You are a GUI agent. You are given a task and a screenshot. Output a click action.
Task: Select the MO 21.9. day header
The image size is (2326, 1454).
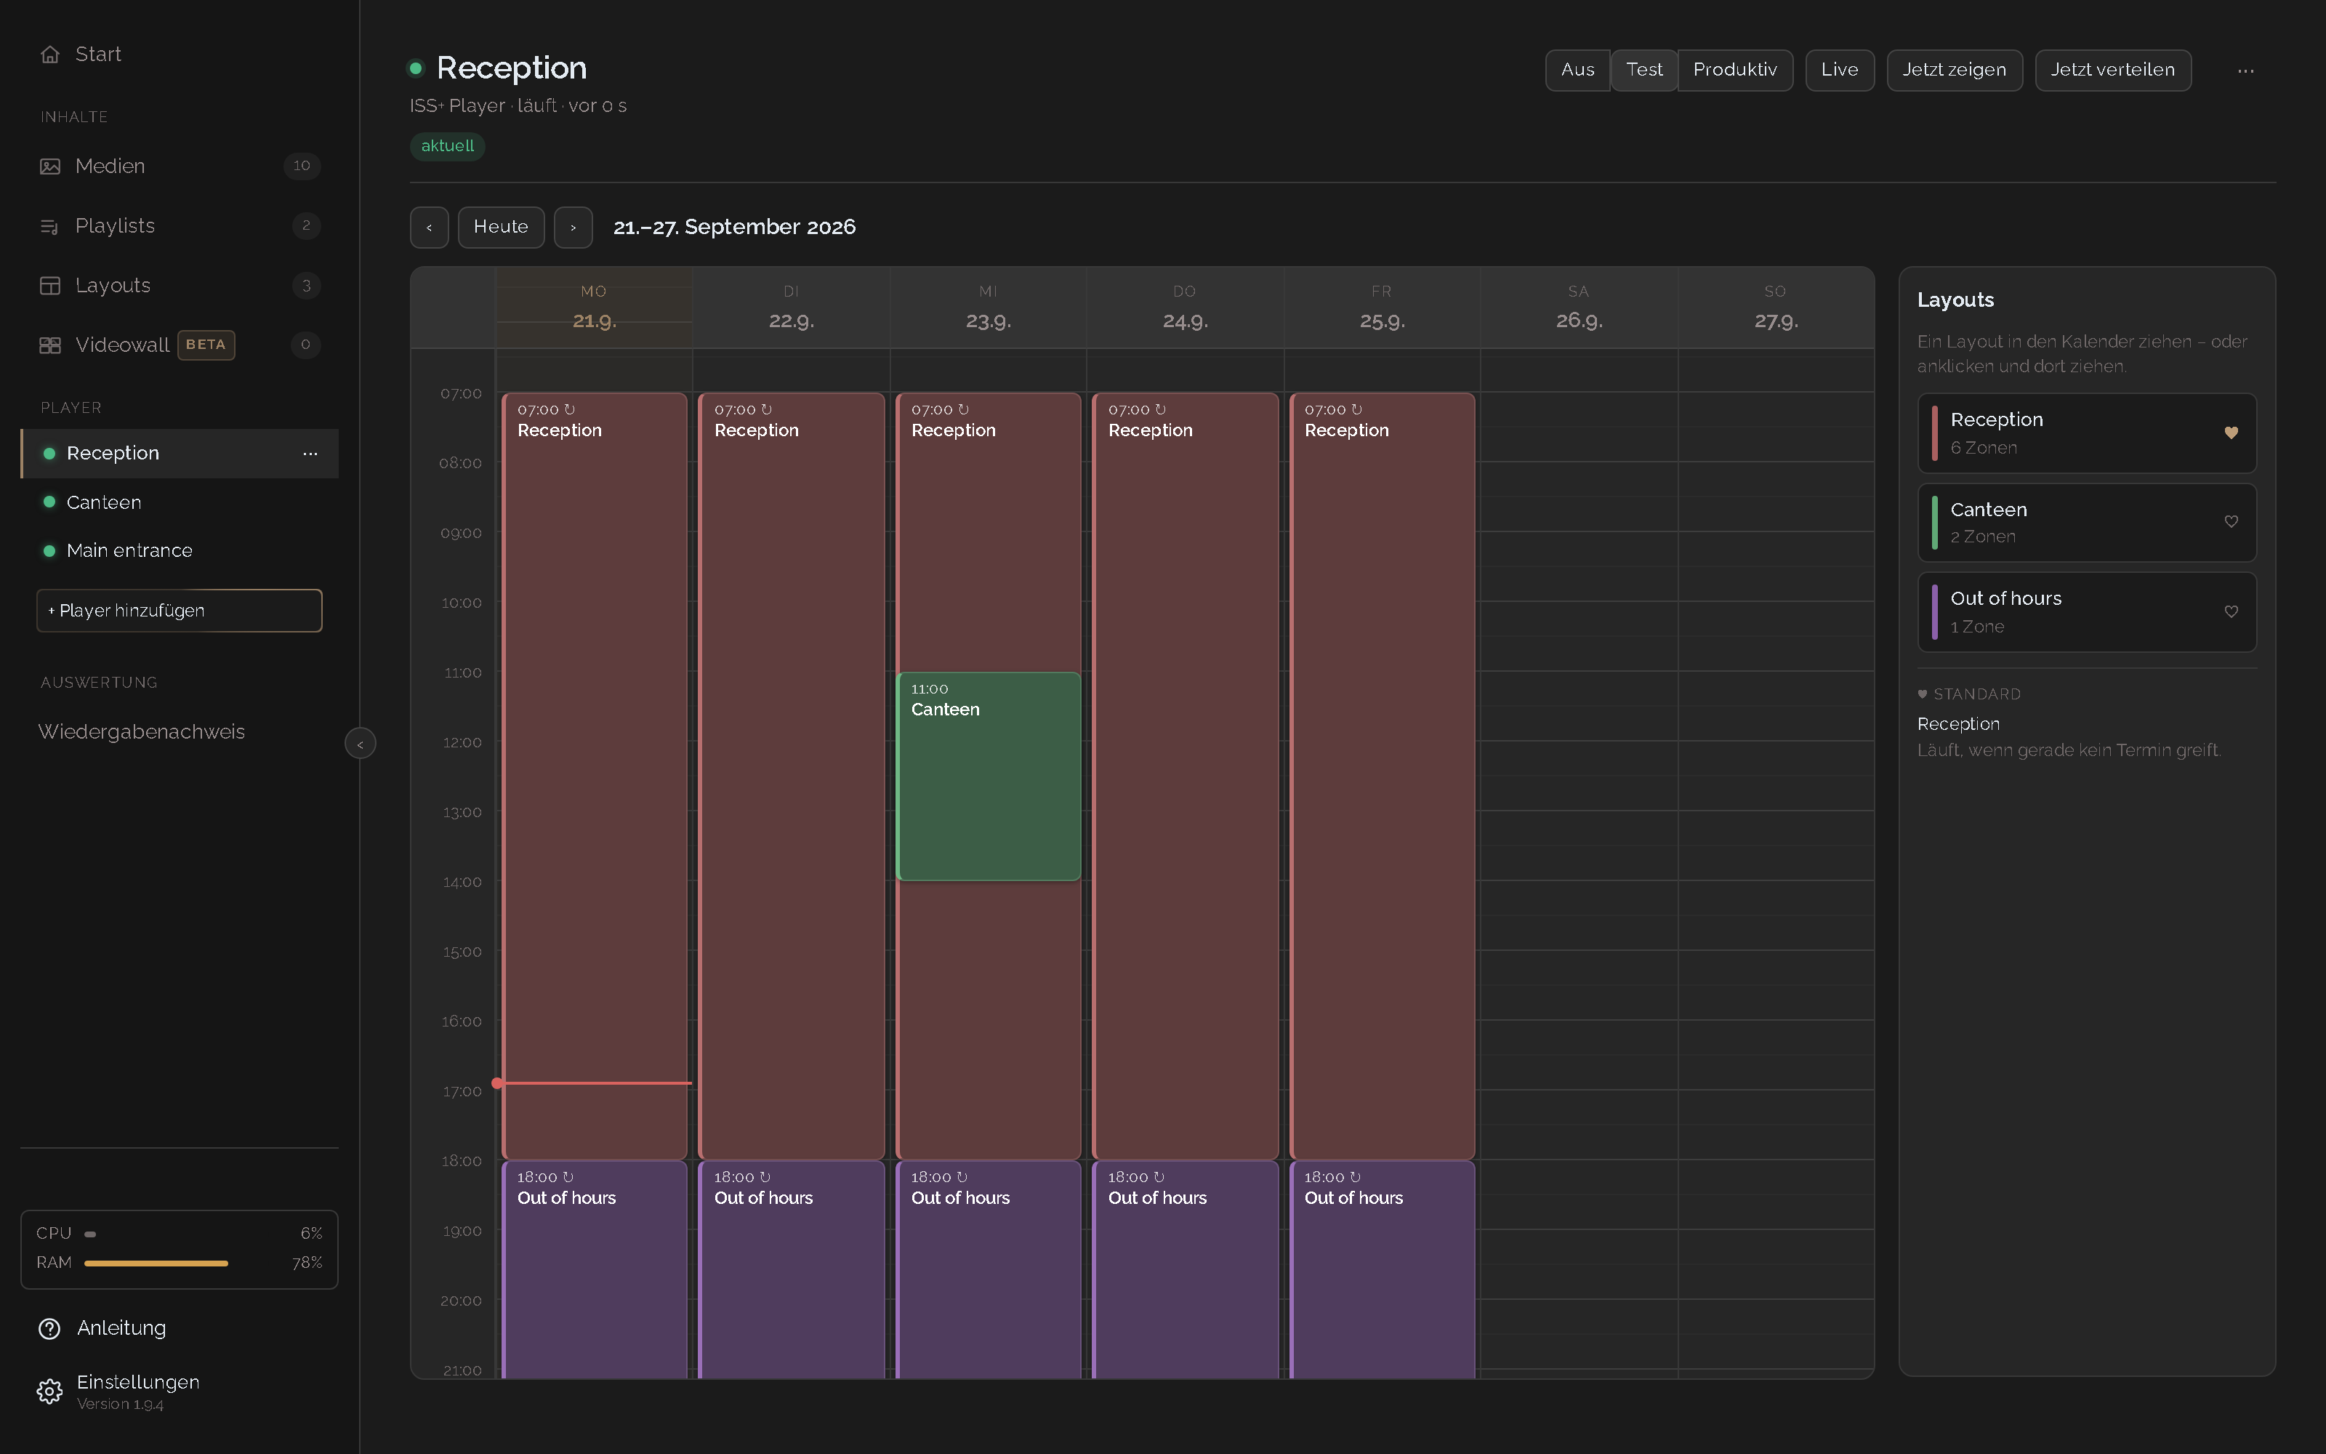594,308
